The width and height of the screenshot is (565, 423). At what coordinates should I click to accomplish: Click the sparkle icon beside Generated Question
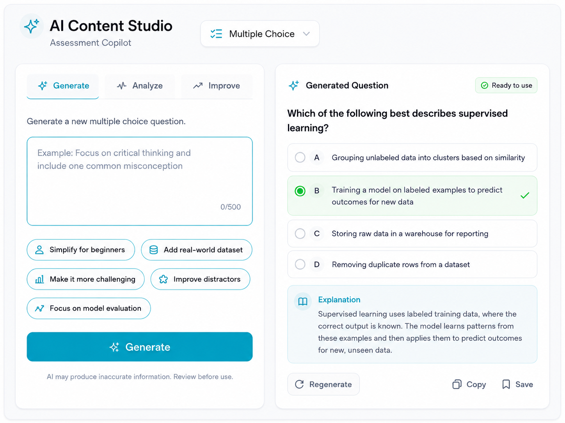tap(294, 85)
